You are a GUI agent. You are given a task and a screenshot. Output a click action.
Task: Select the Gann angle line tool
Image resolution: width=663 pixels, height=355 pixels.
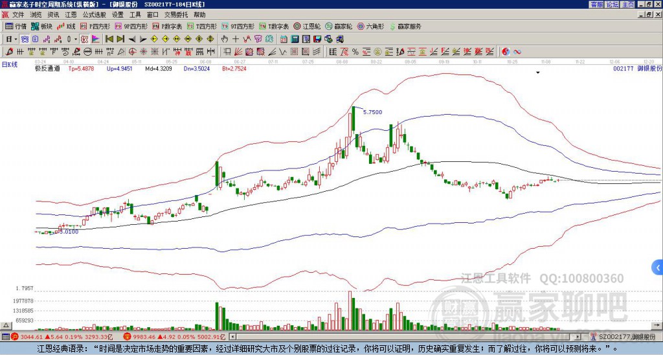click(x=272, y=52)
